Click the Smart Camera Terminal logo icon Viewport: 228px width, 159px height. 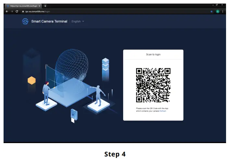[x=25, y=21]
